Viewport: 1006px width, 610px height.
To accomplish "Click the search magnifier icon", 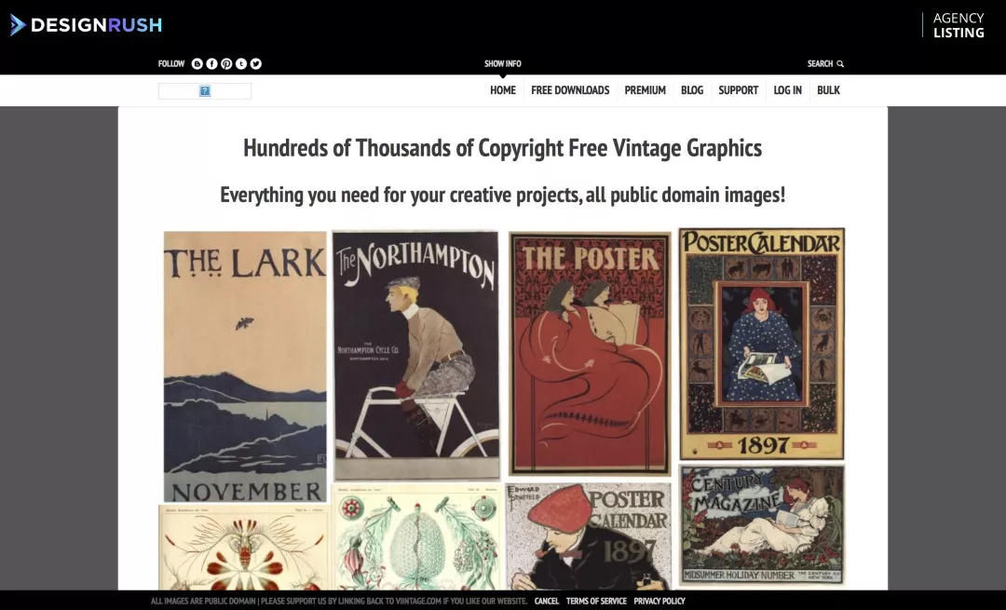I will point(840,63).
